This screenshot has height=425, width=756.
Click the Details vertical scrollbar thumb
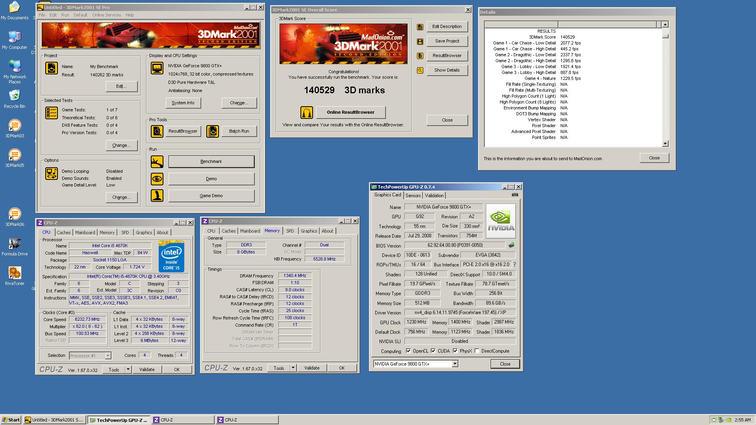pyautogui.click(x=665, y=36)
